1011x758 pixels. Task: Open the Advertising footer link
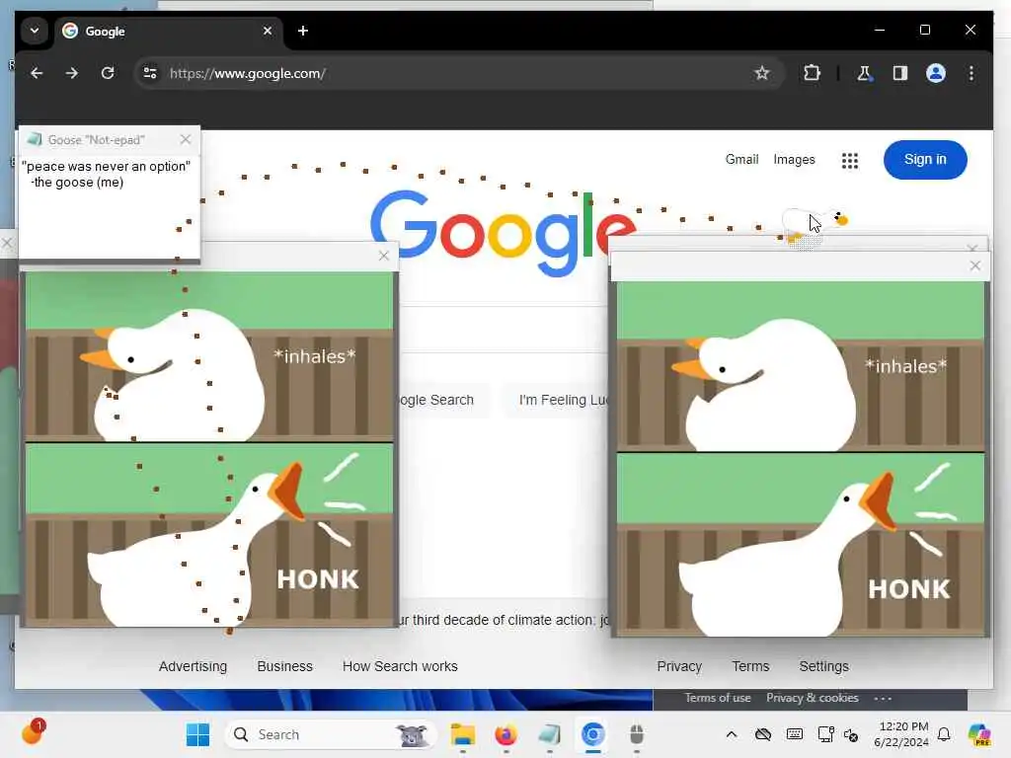click(x=193, y=666)
